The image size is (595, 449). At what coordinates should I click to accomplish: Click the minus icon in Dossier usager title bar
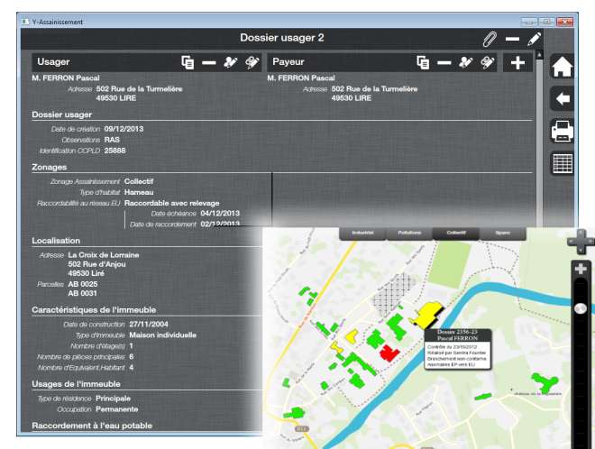click(512, 39)
